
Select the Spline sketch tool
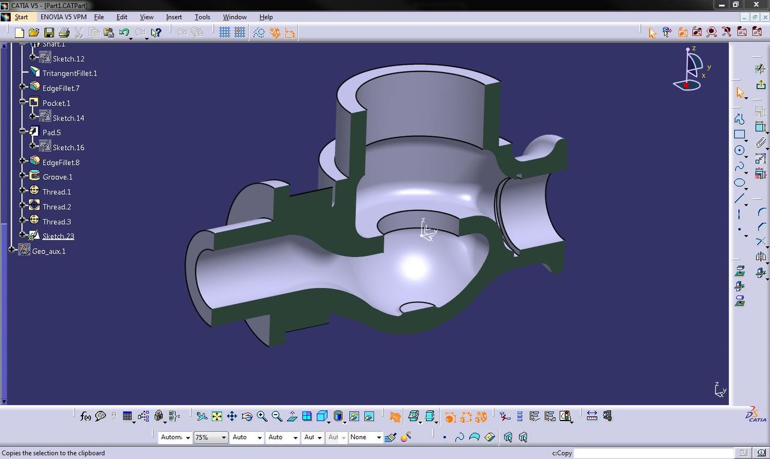pos(739,166)
